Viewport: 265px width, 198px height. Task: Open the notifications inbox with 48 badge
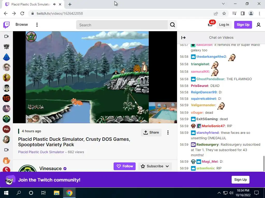tap(210, 24)
